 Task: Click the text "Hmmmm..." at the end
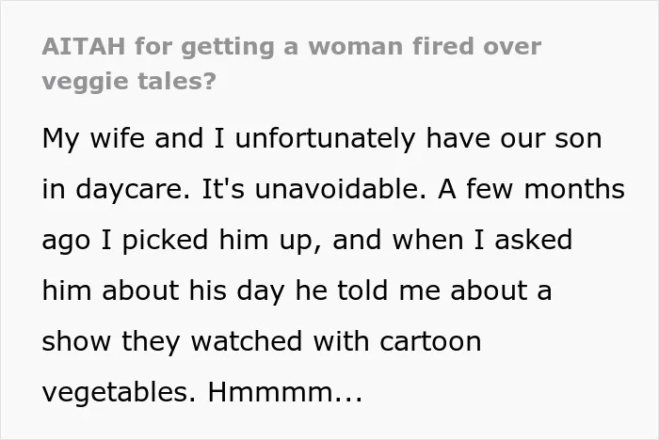click(x=285, y=392)
